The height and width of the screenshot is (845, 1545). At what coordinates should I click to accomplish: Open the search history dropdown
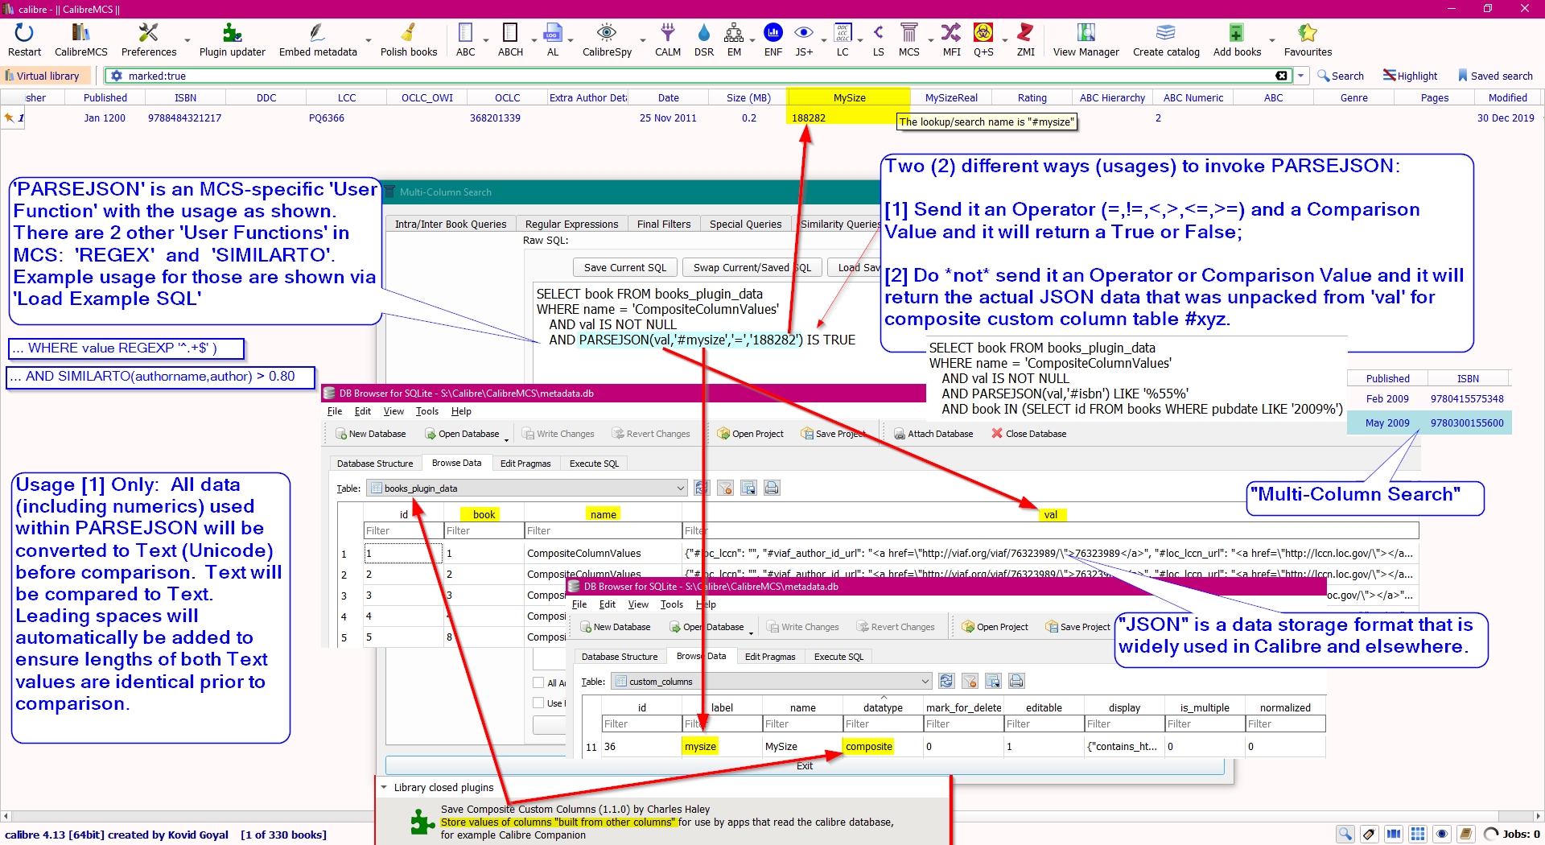[1301, 76]
